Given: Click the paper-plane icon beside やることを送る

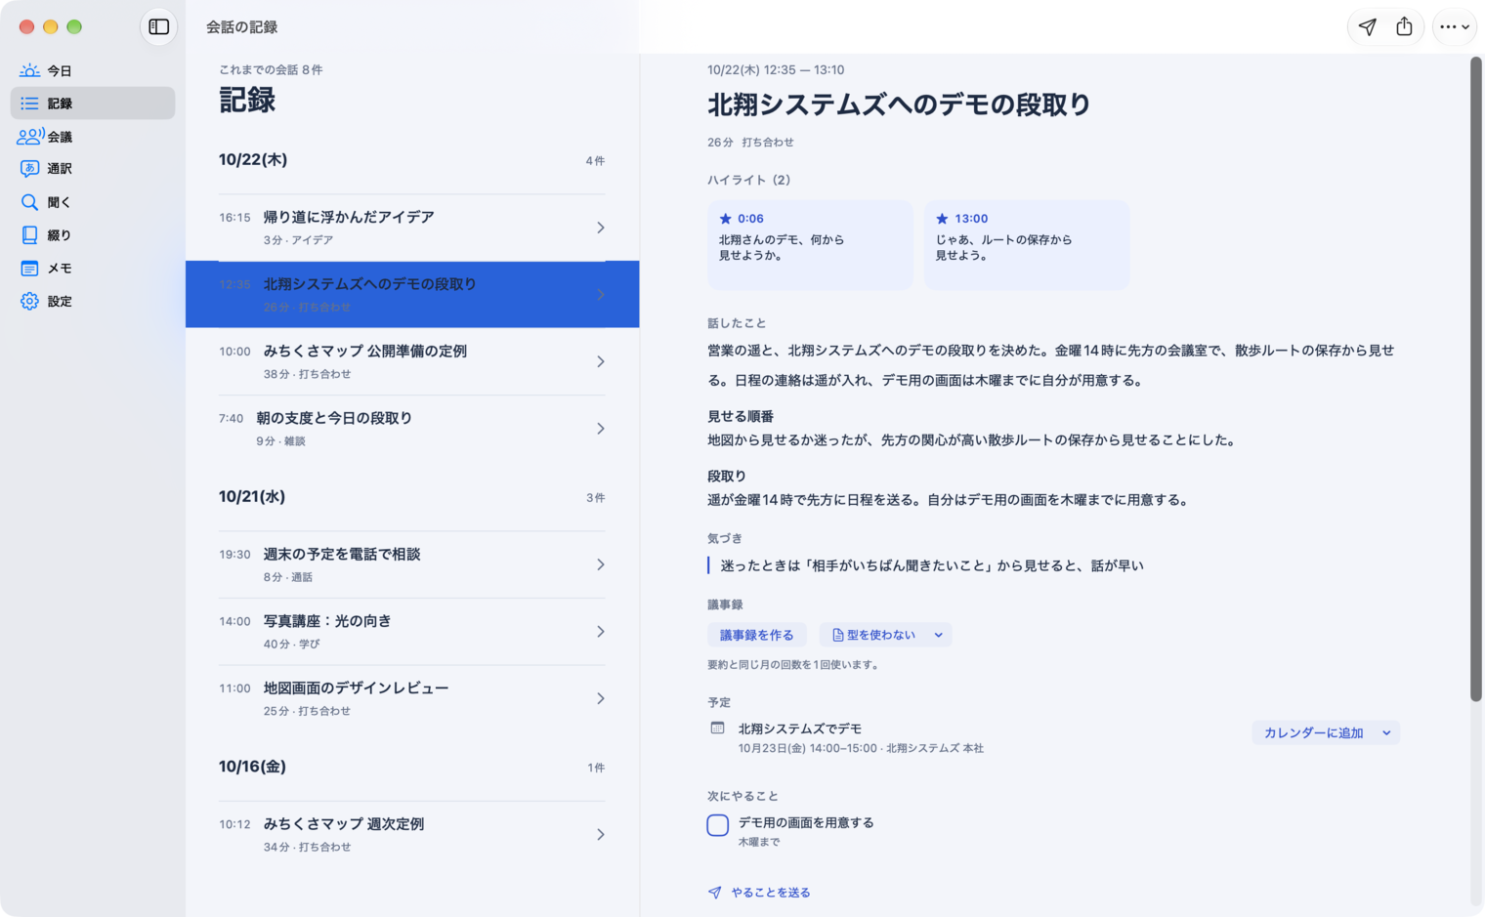Looking at the screenshot, I should pos(715,893).
